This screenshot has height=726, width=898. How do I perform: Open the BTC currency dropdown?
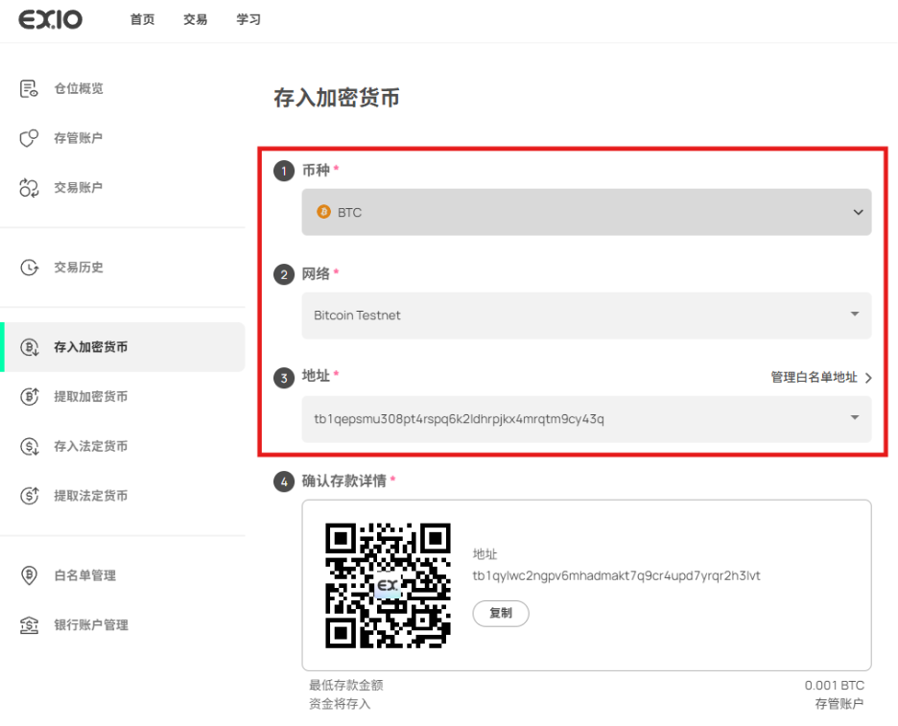click(x=586, y=212)
